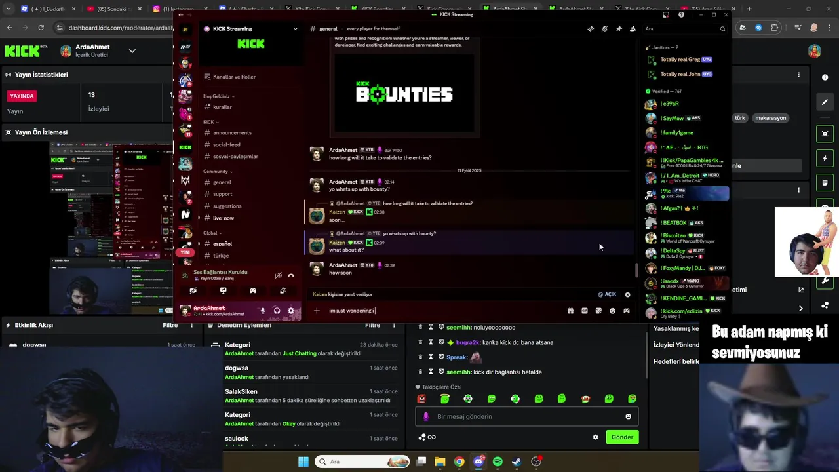The image size is (839, 472).
Task: Click the Kick BOUNTIES embed image
Action: (x=404, y=94)
